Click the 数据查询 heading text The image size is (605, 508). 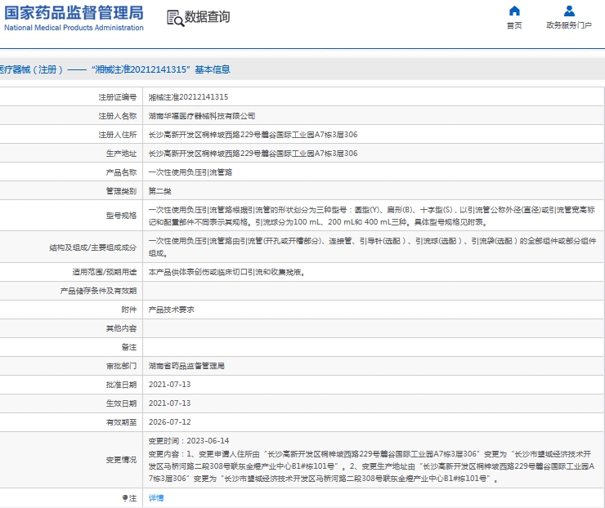click(207, 17)
